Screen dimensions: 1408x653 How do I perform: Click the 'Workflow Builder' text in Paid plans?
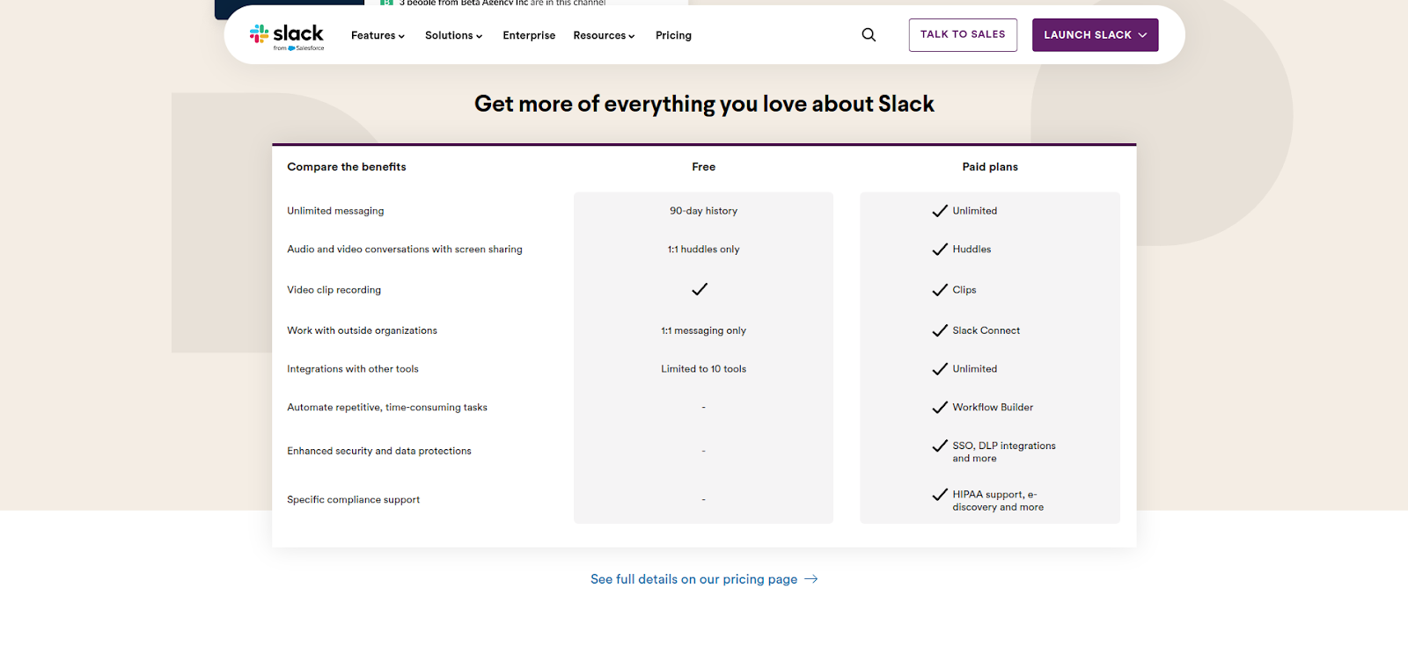[993, 408]
